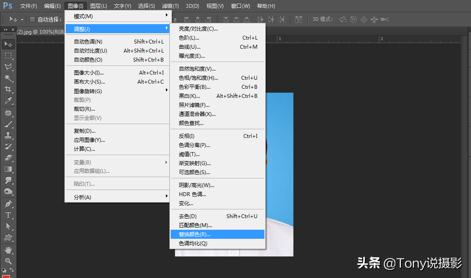Choose 可选颜色(S)... menu item
The image size is (471, 278).
tap(217, 172)
